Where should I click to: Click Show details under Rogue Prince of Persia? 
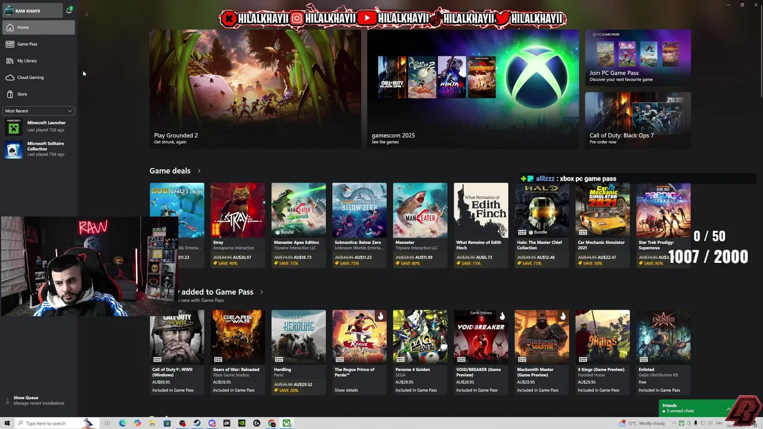tap(346, 390)
